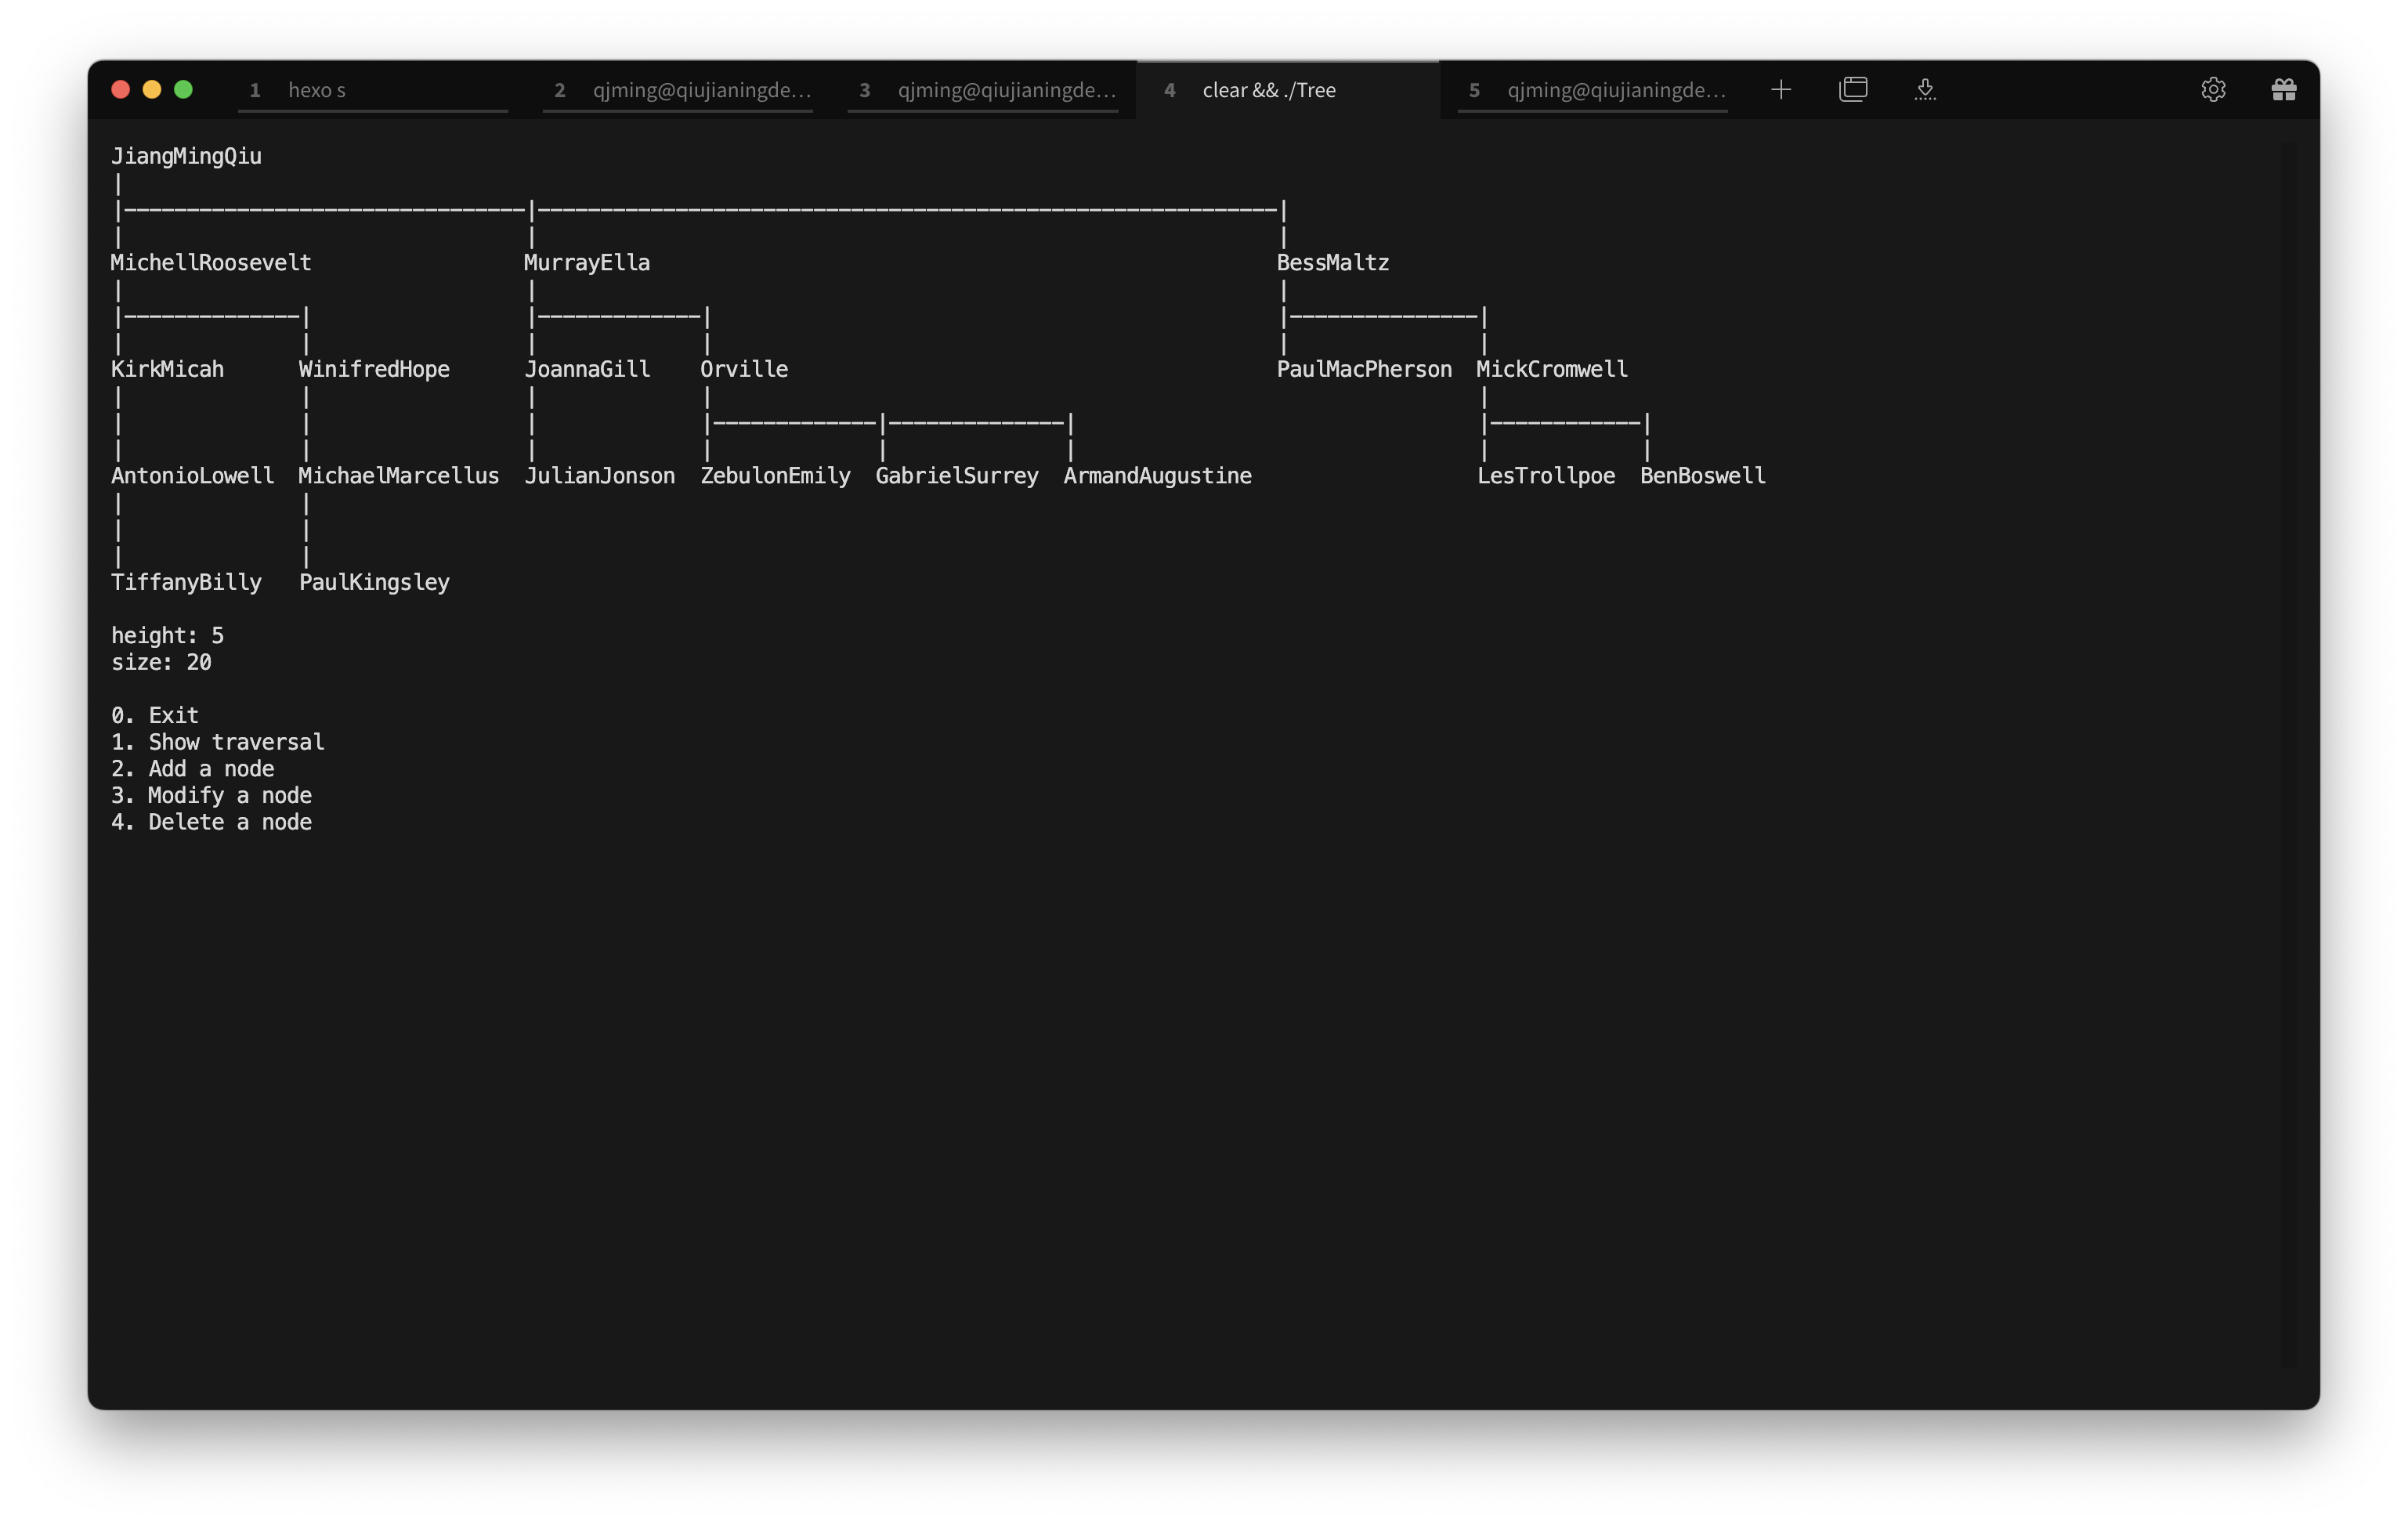Click the red close window button
This screenshot has width=2408, height=1526.
pos(121,89)
